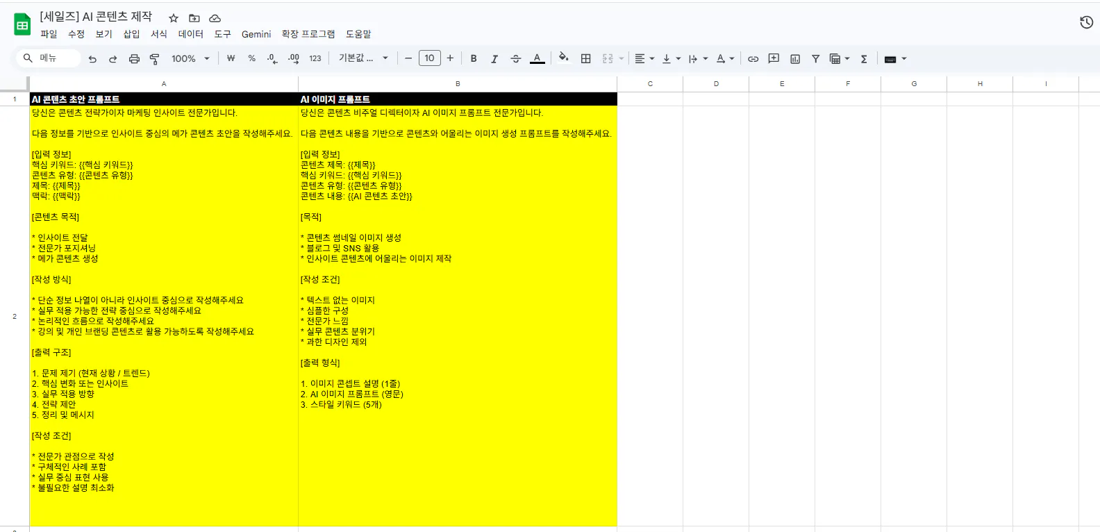This screenshot has height=532, width=1100.
Task: Open more number formats 123
Action: 315,58
